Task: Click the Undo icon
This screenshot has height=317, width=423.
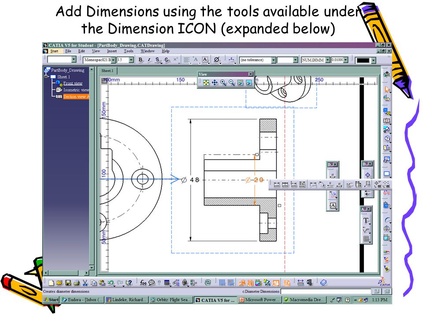Action: tap(111, 283)
